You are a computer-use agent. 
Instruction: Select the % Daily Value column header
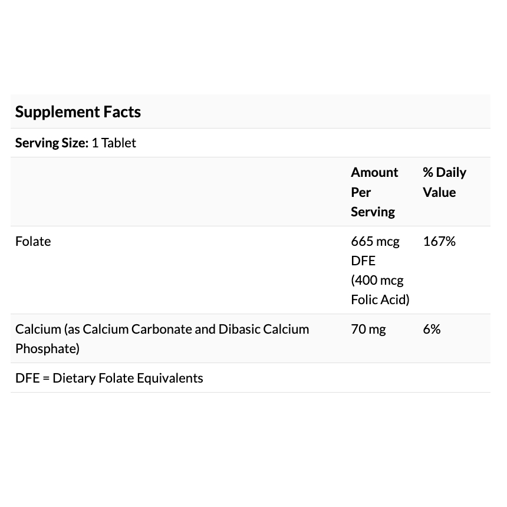(x=444, y=182)
